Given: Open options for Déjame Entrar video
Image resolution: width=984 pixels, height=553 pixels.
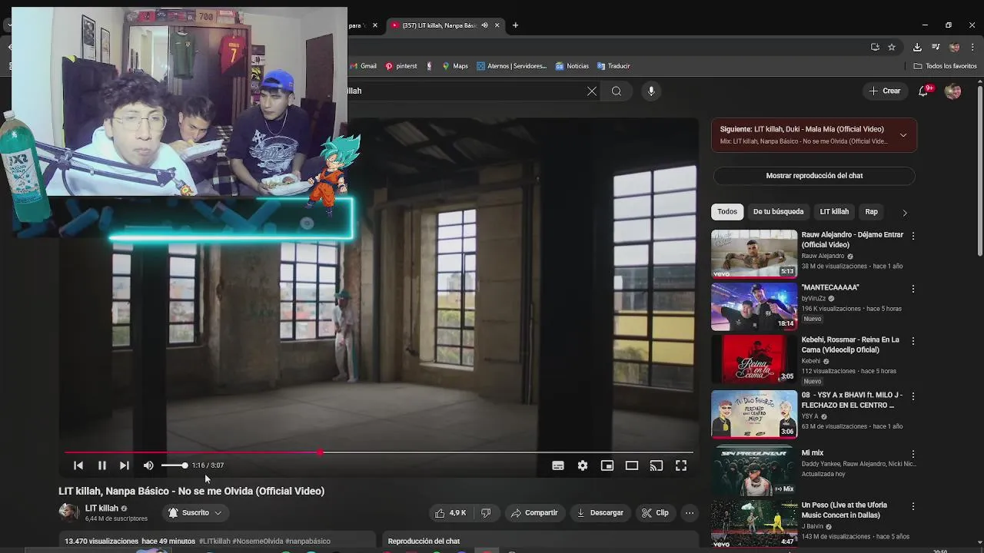Looking at the screenshot, I should 913,236.
